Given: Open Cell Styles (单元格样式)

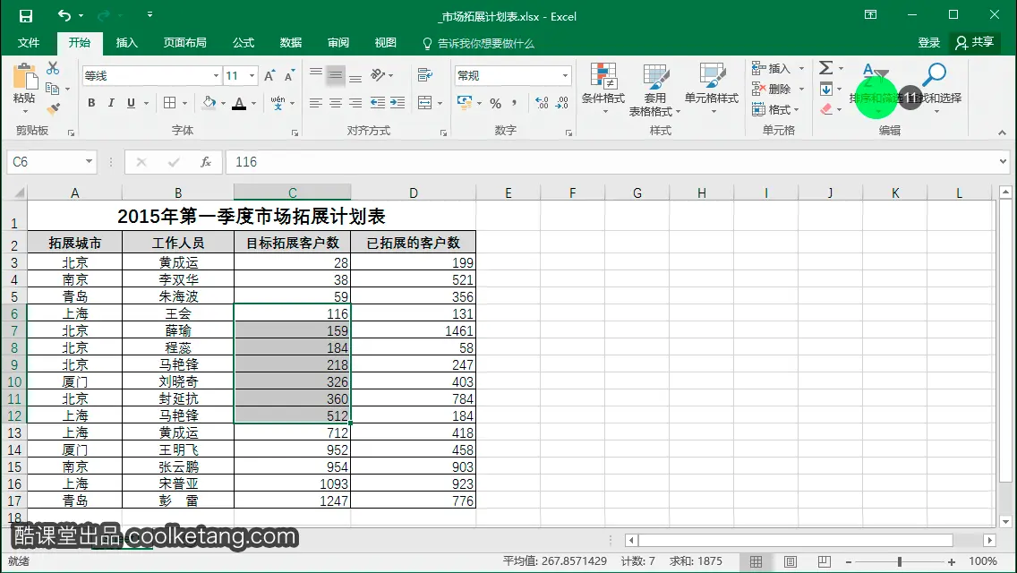Looking at the screenshot, I should (712, 90).
